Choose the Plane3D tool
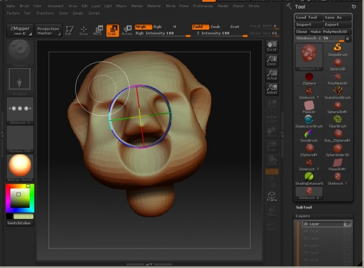Screen dimensions: 364x268 click(x=309, y=107)
